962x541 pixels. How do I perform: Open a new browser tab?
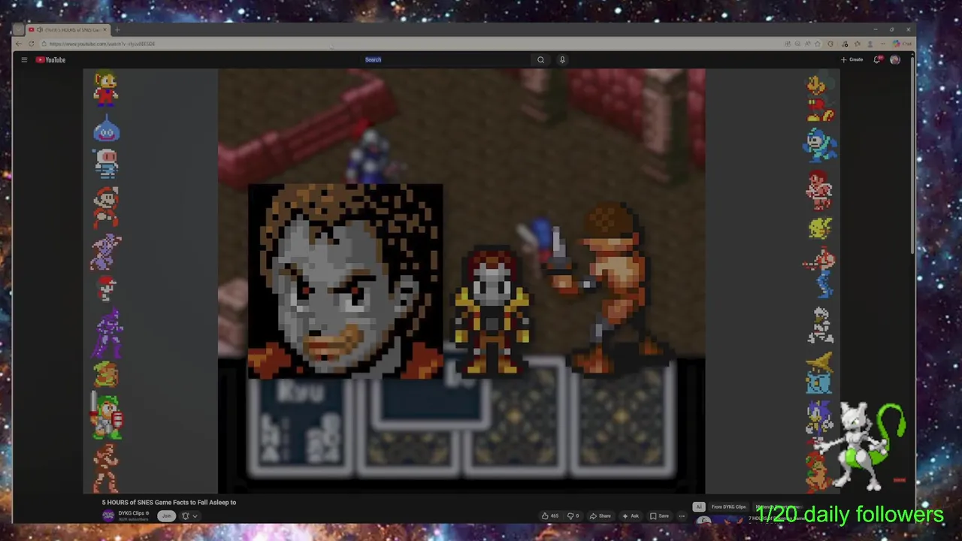tap(117, 30)
